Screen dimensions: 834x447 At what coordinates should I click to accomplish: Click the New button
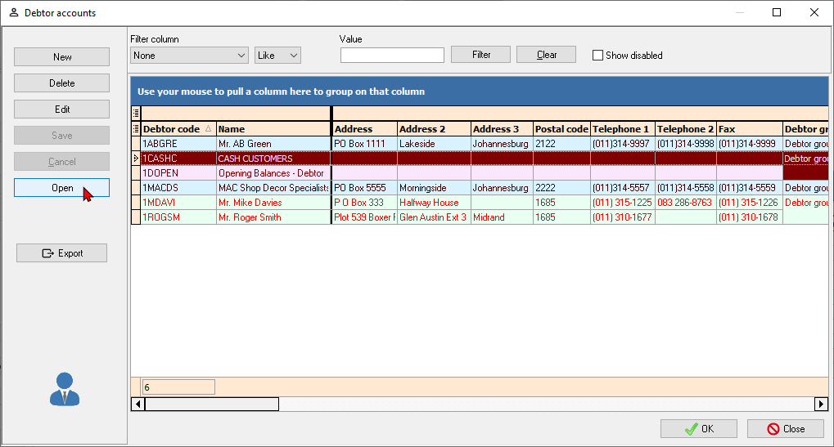coord(61,57)
